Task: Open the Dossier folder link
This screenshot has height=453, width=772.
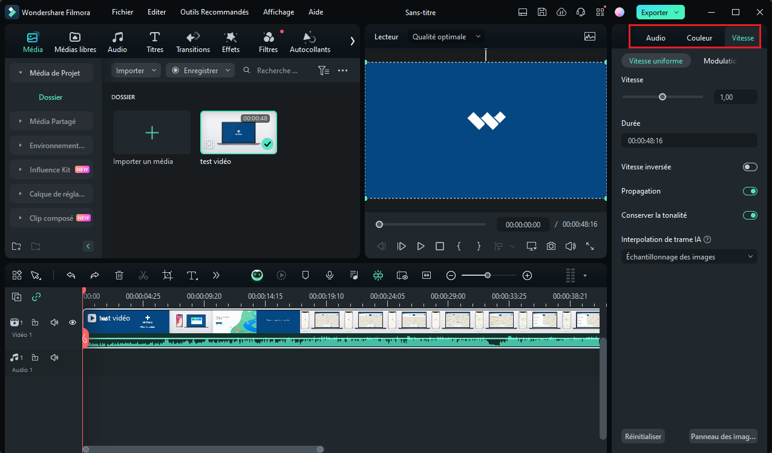Action: tap(51, 97)
